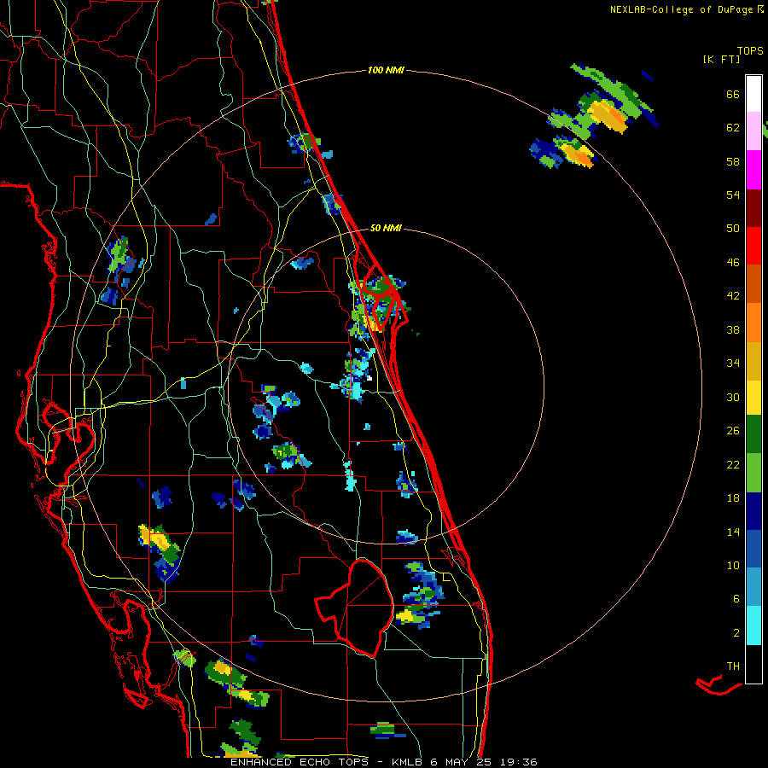This screenshot has height=768, width=768.
Task: Click the 26 value on the legend
Action: 733,431
